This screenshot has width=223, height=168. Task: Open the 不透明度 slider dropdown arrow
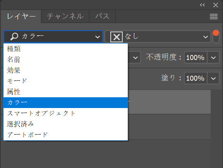point(213,58)
